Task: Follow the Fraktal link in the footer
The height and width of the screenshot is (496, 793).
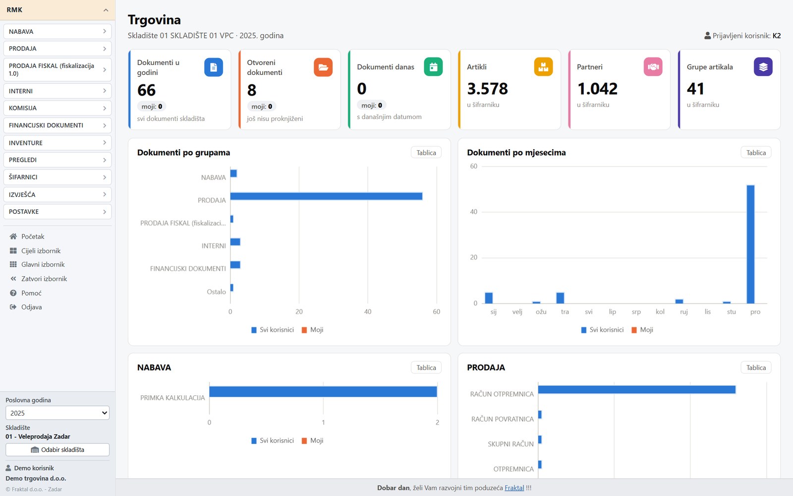Action: point(514,488)
